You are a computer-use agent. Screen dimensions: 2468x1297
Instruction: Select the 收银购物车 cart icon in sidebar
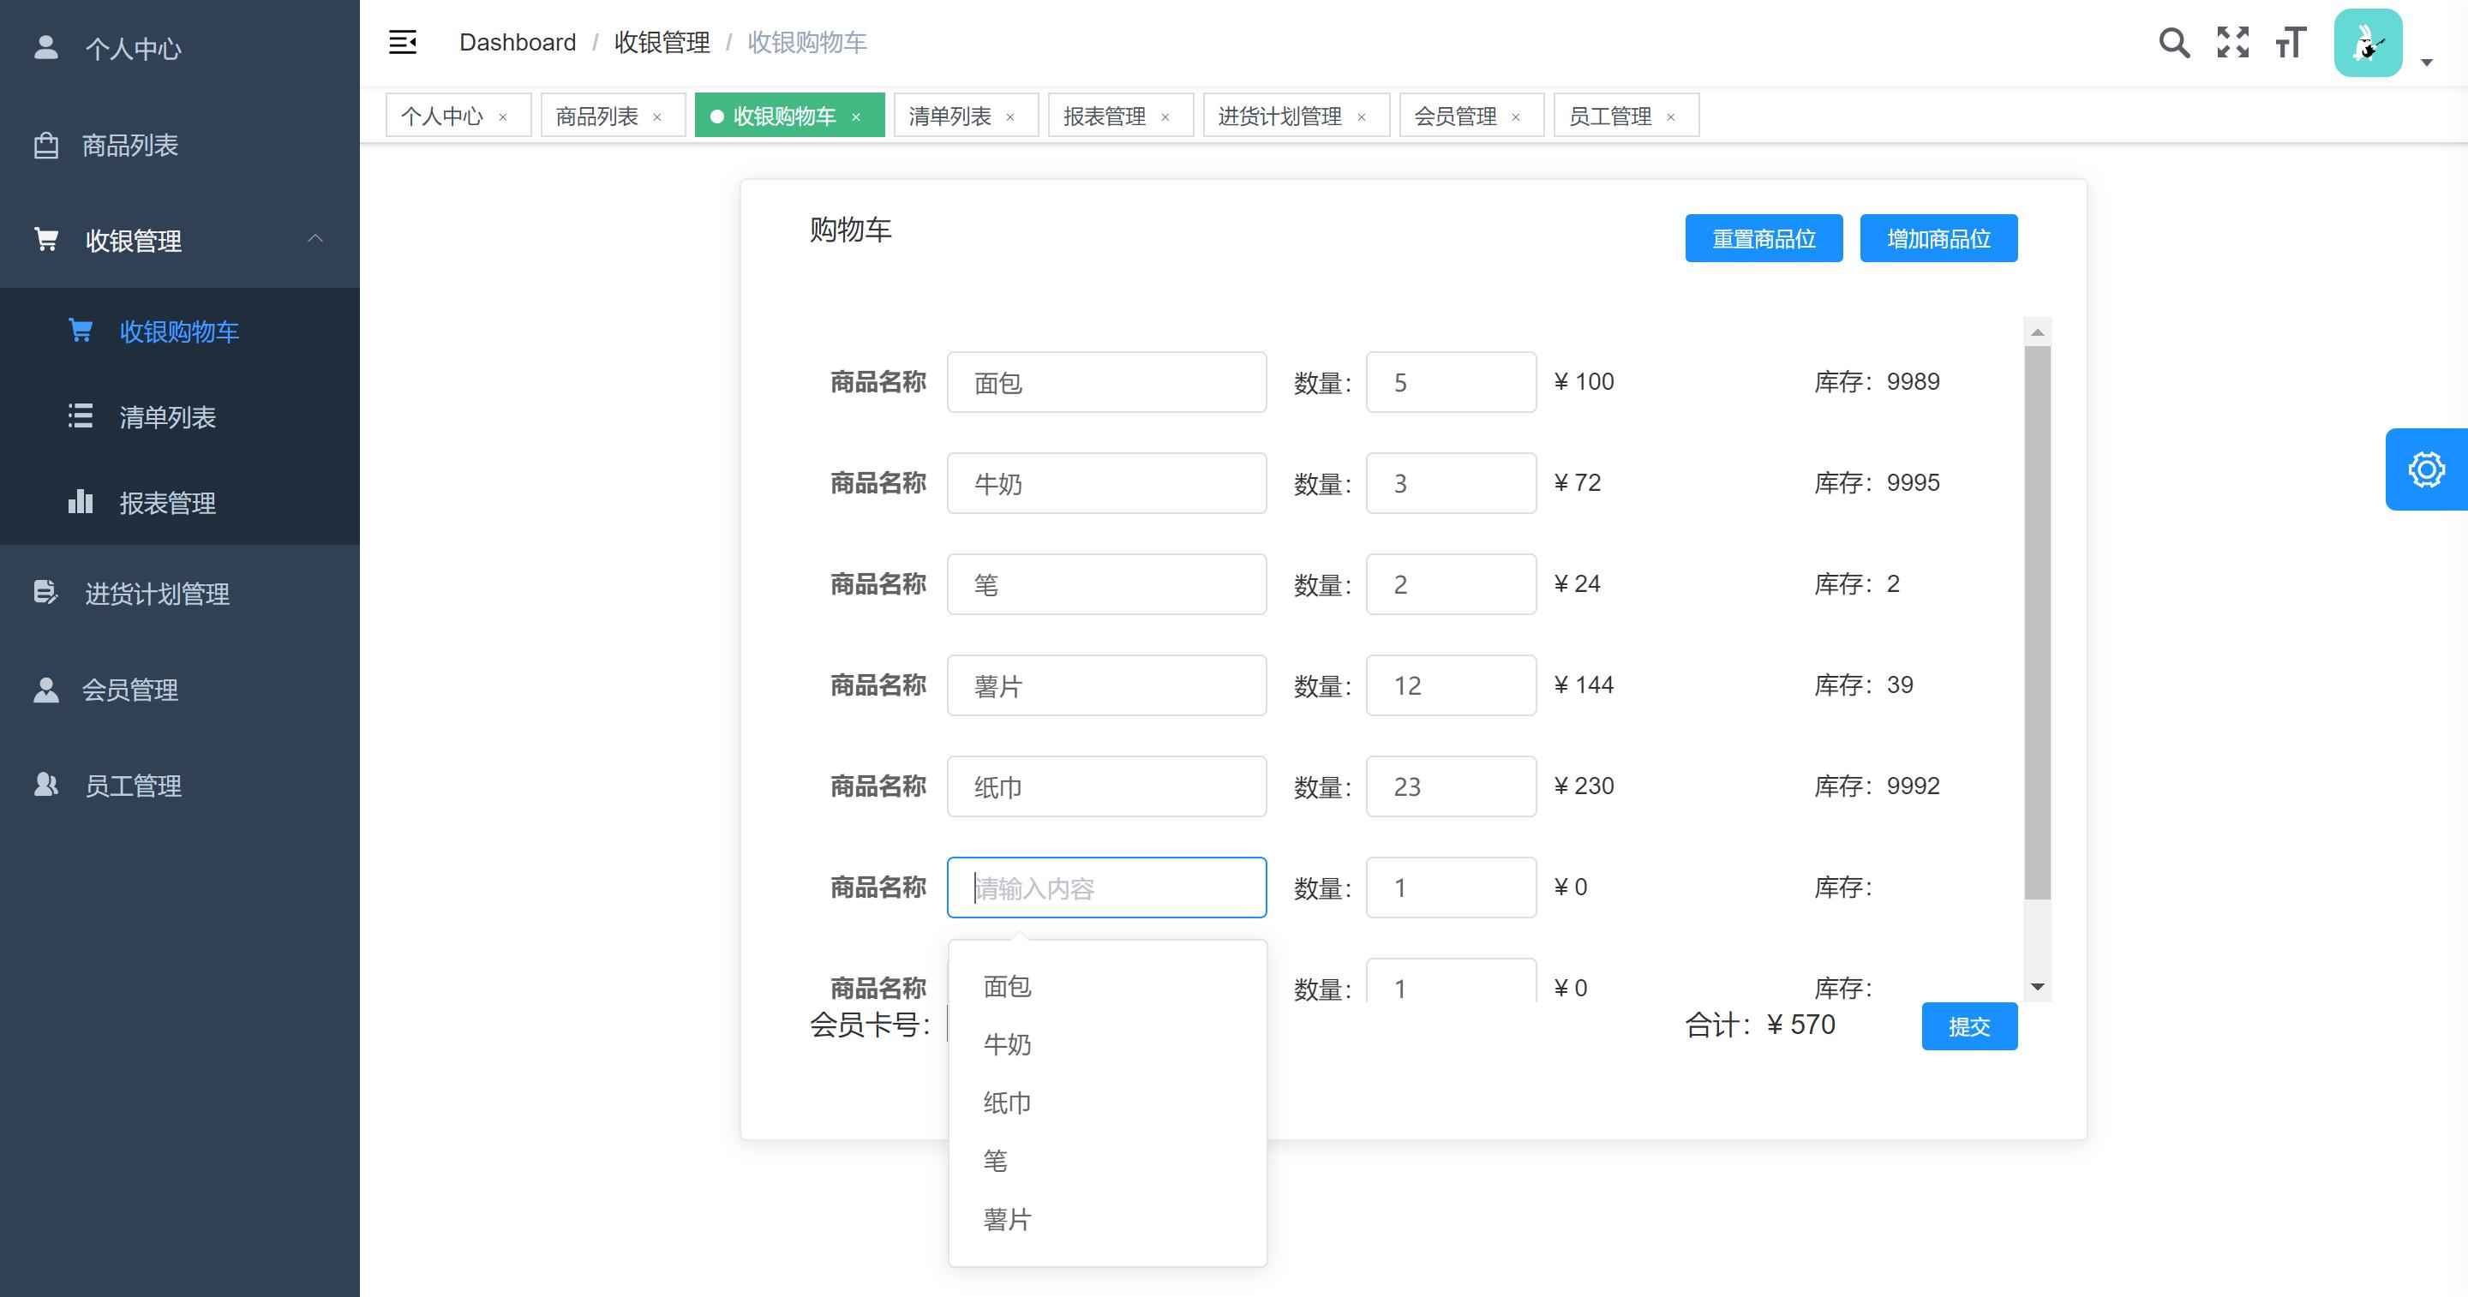pyautogui.click(x=81, y=330)
